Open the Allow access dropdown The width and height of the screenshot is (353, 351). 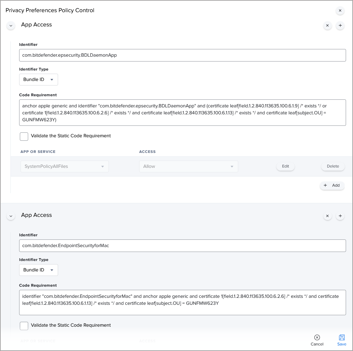pyautogui.click(x=188, y=166)
